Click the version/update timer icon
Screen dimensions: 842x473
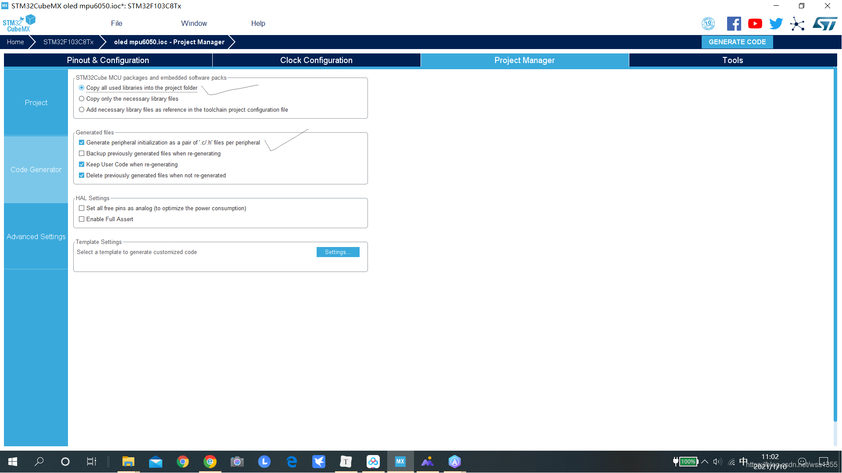pyautogui.click(x=708, y=24)
